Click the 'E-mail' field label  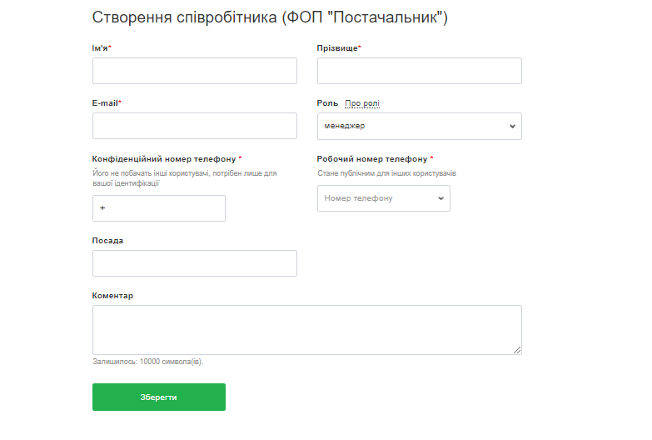coord(105,103)
